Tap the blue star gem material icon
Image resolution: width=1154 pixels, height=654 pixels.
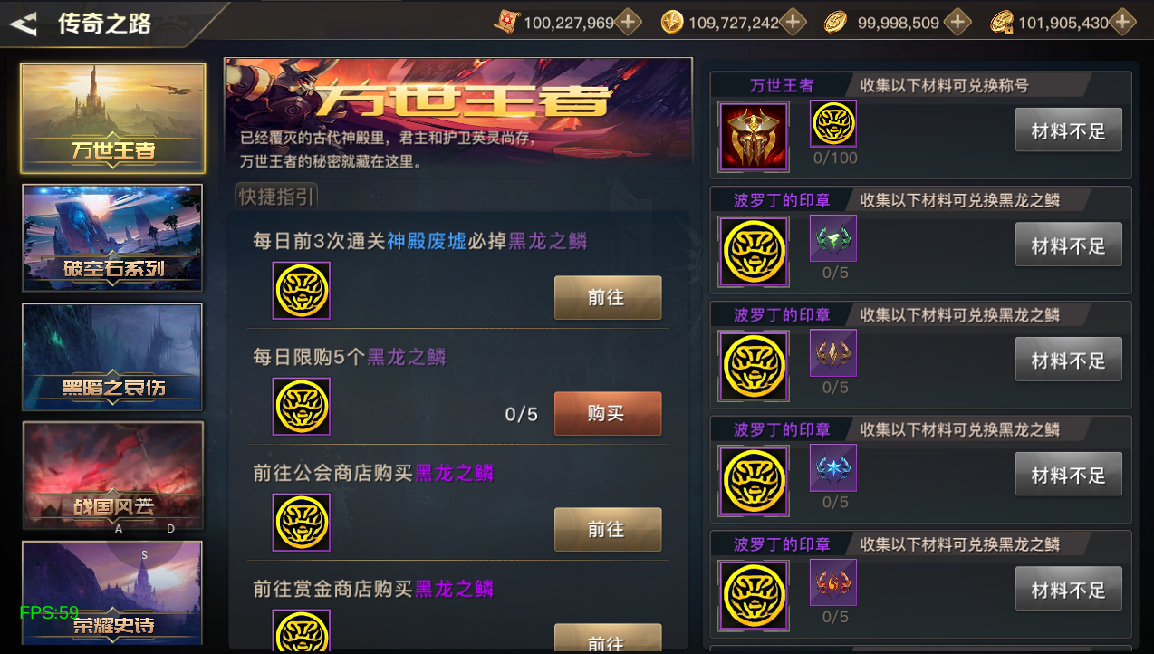pyautogui.click(x=833, y=467)
